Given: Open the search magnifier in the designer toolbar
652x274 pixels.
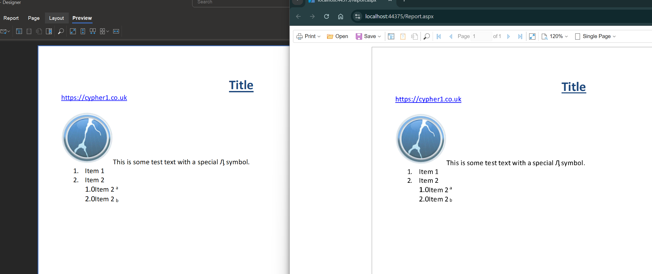Looking at the screenshot, I should [61, 31].
